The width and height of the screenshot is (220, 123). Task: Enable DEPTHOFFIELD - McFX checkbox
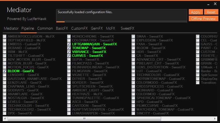[4, 40]
